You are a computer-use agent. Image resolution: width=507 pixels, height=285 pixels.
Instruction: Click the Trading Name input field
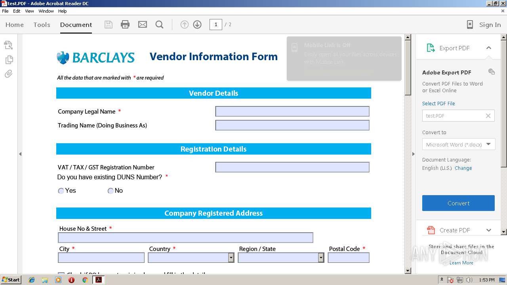292,125
